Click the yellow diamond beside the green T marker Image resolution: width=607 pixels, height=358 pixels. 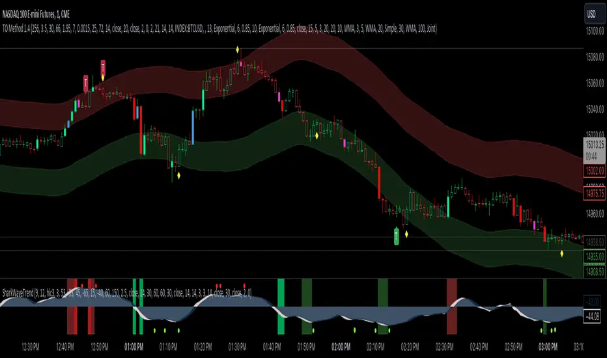point(406,234)
